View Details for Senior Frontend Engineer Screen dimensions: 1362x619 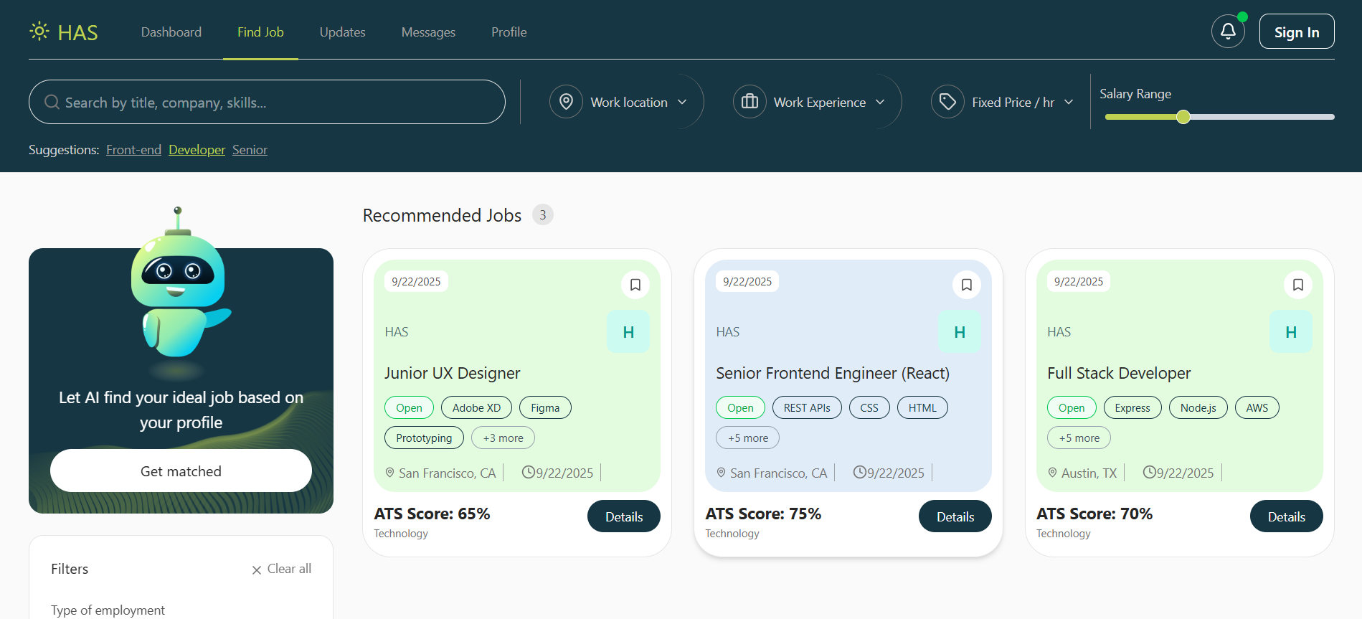pos(955,516)
